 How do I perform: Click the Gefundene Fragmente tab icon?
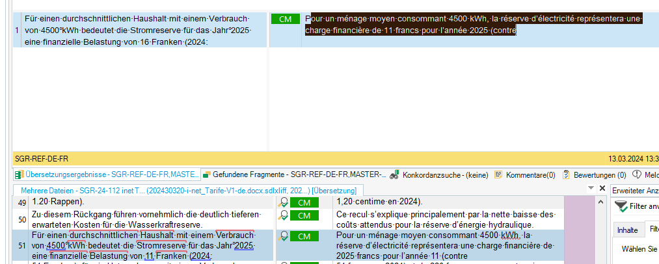click(206, 174)
